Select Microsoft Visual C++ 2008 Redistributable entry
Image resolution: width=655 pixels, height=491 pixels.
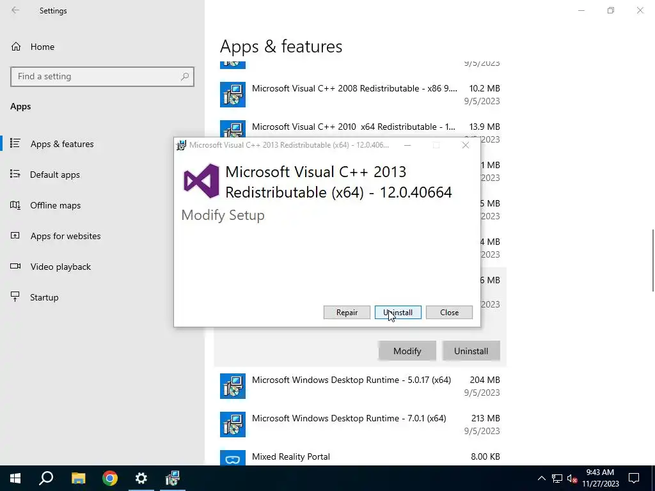(x=360, y=95)
